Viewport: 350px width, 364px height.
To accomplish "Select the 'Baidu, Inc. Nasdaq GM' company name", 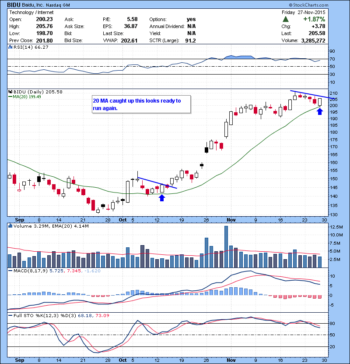I will coord(46,5).
